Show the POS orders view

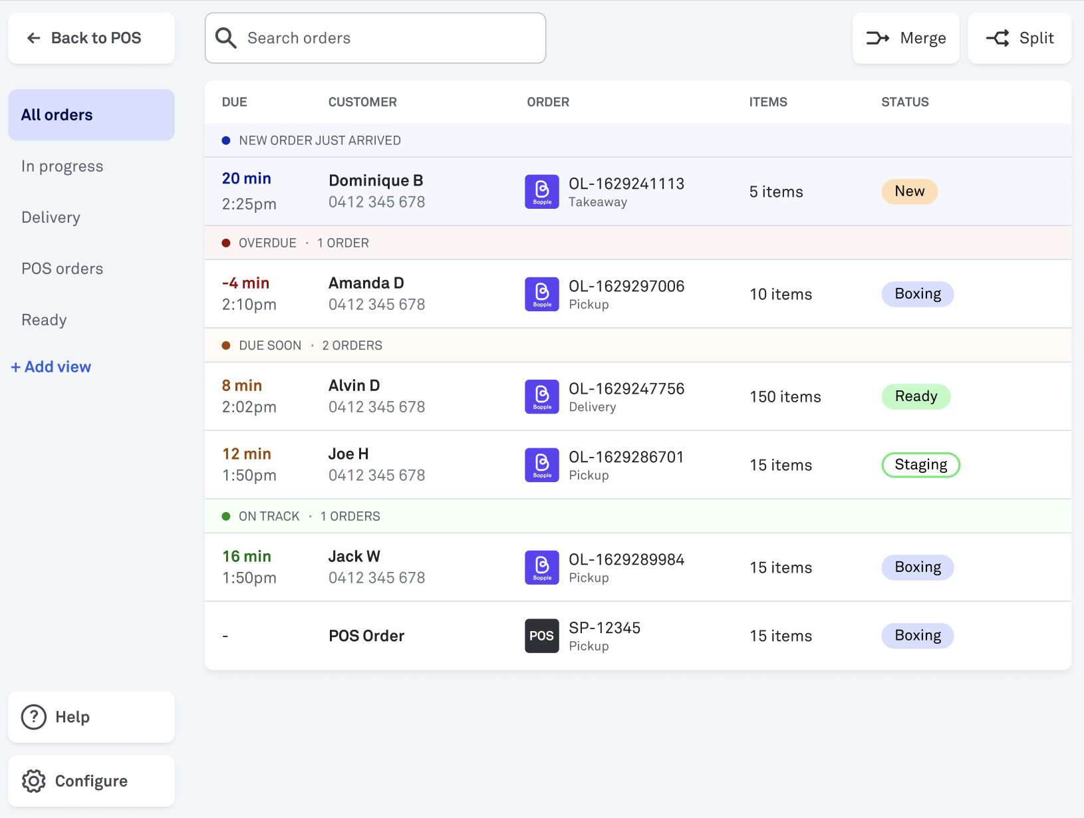63,269
